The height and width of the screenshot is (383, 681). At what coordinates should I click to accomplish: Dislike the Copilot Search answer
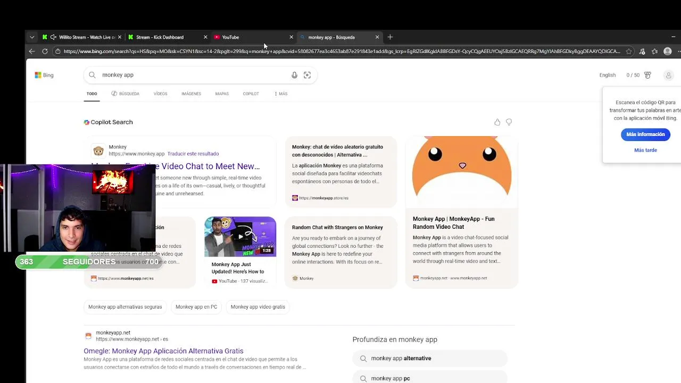509,122
